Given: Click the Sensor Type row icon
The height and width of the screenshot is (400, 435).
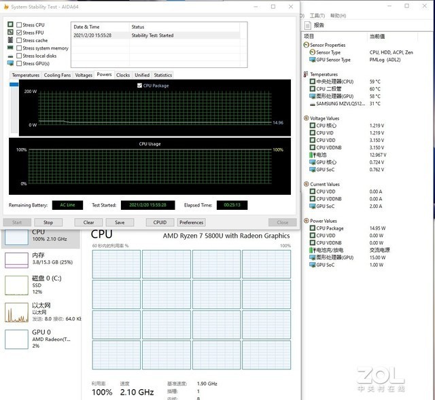Looking at the screenshot, I should (313, 52).
